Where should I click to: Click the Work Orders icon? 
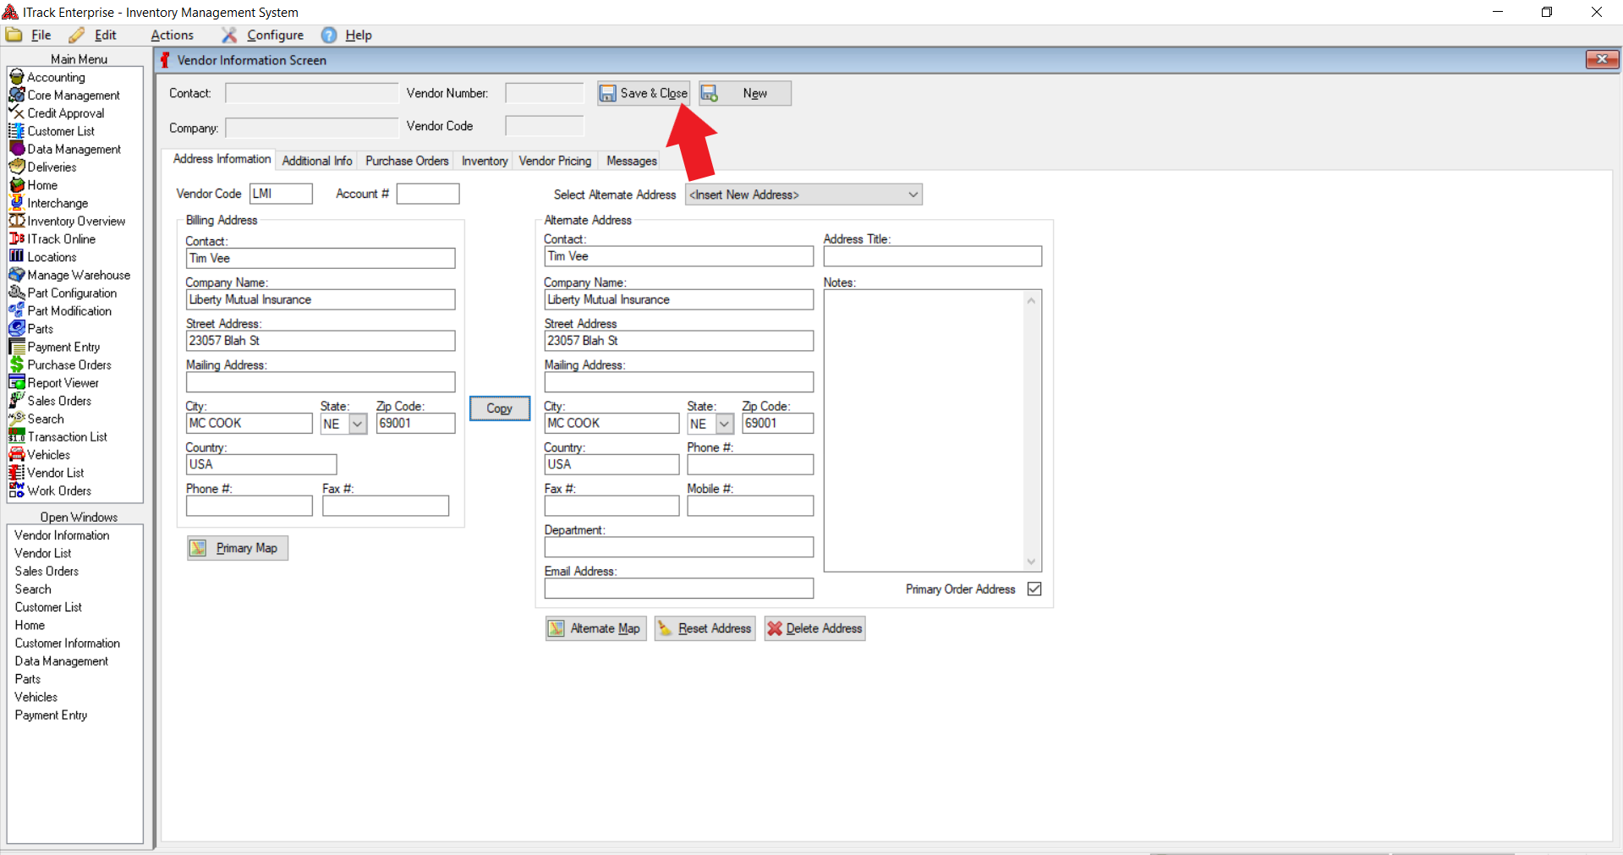(16, 491)
